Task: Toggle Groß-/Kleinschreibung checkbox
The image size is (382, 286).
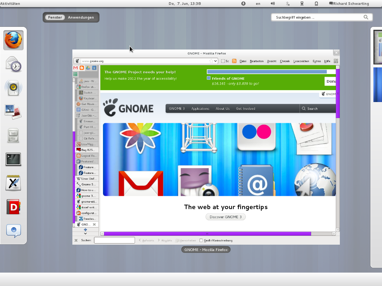Action: coord(201,240)
